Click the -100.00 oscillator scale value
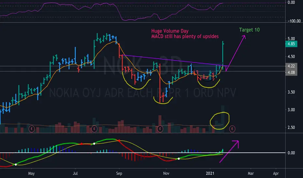Image resolution: width=303 pixels, height=178 pixels. (294, 21)
